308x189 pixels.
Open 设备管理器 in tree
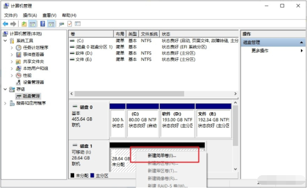33,82
